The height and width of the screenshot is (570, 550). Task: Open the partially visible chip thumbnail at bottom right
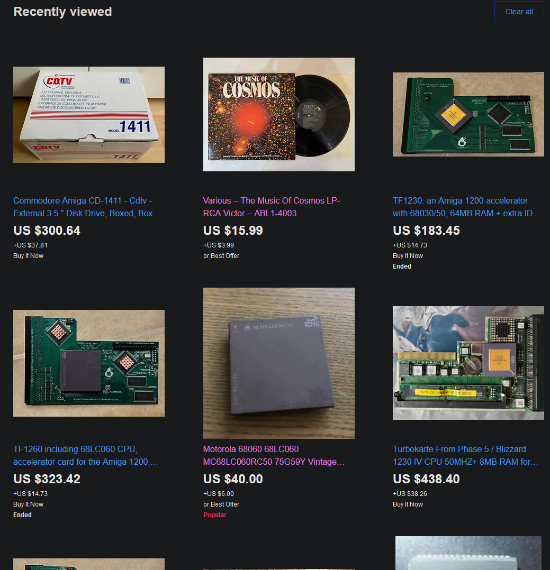468,553
